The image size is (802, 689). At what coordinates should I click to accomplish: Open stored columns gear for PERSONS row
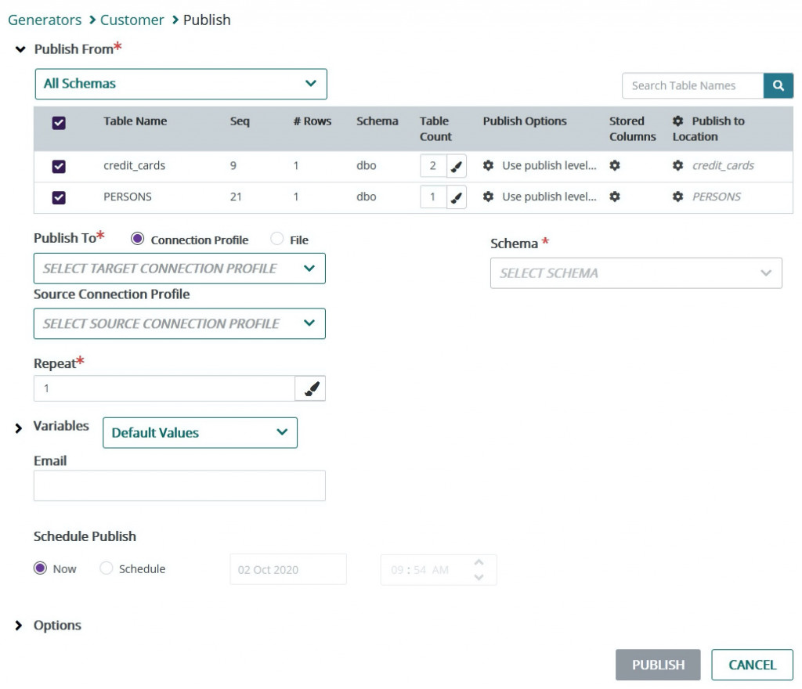pos(615,197)
